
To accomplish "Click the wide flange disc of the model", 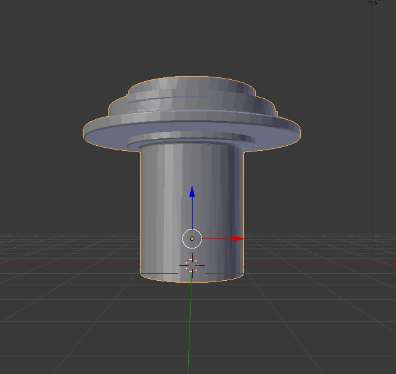I will 101,132.
